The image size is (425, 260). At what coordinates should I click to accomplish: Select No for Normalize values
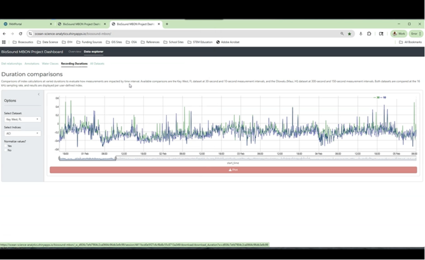pyautogui.click(x=6, y=150)
